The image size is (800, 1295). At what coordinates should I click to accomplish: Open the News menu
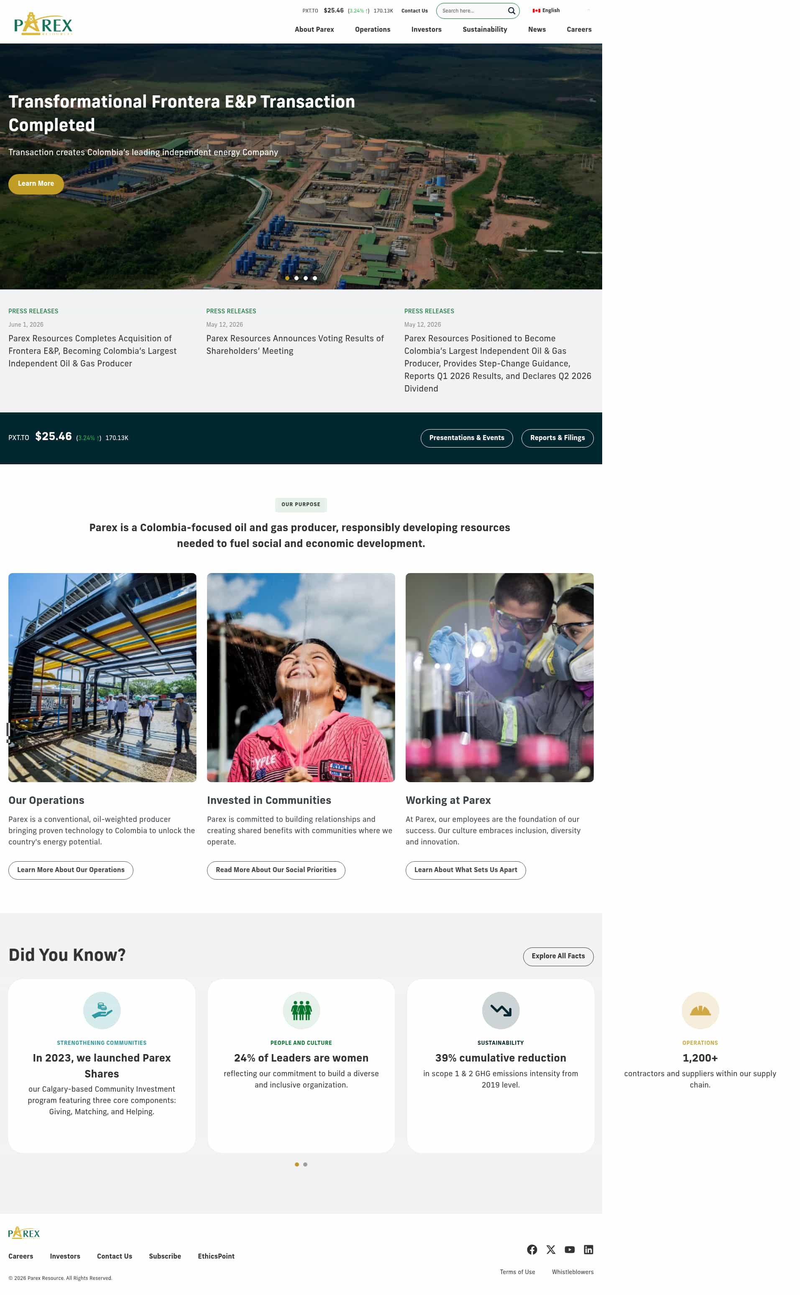537,30
